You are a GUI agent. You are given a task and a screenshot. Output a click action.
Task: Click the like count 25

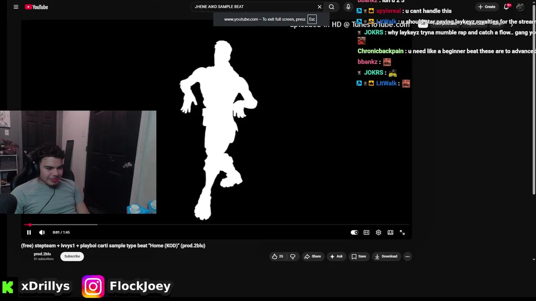[281, 256]
